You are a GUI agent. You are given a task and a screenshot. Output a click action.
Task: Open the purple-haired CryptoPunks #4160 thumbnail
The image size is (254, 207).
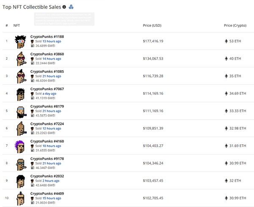[x=20, y=146]
